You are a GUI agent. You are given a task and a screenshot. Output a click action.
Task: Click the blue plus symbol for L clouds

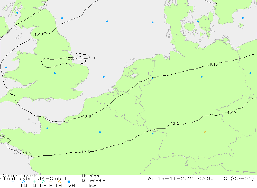pyautogui.click(x=13, y=182)
